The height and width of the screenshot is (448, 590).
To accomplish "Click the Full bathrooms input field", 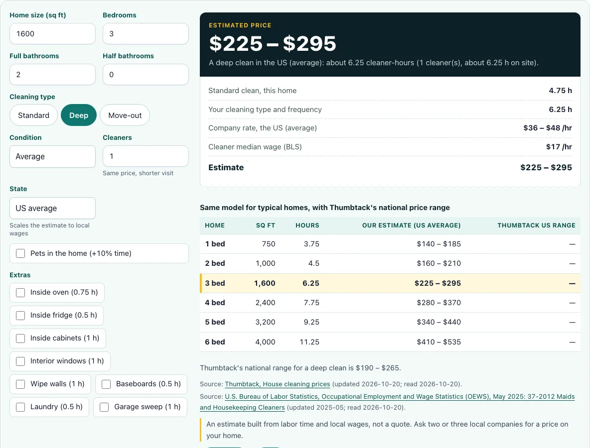I will [x=53, y=74].
